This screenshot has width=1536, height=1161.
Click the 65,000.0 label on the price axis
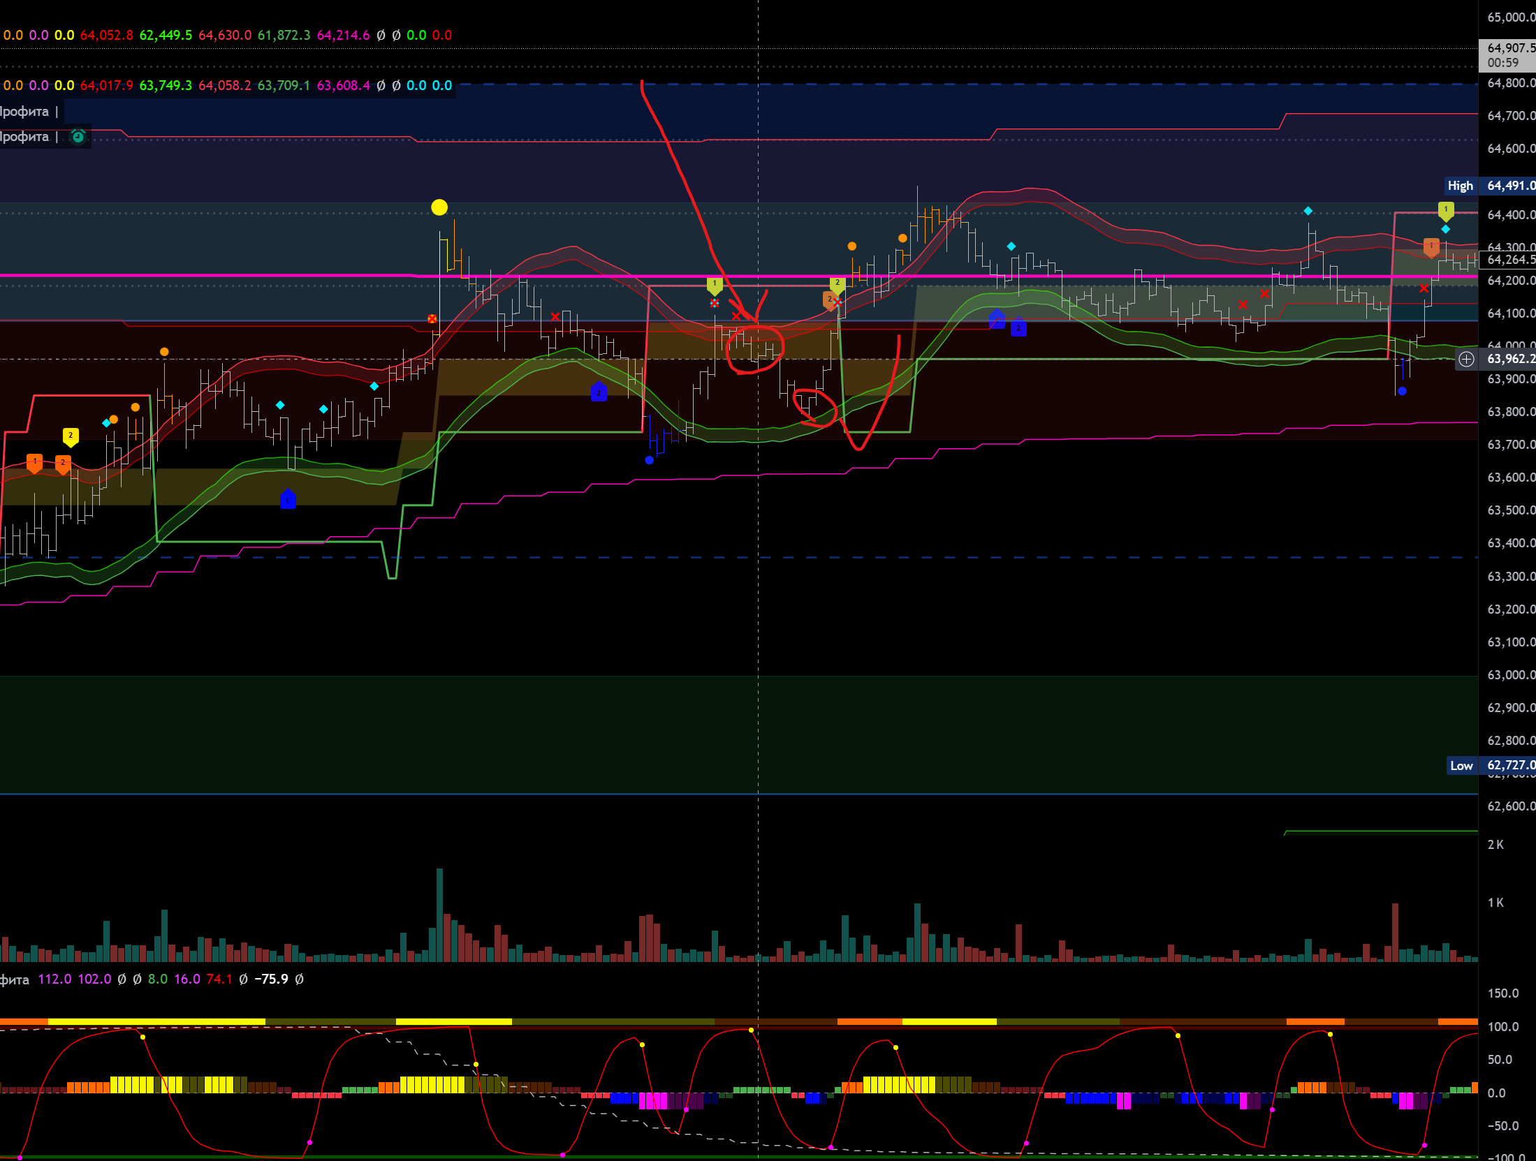click(x=1510, y=17)
